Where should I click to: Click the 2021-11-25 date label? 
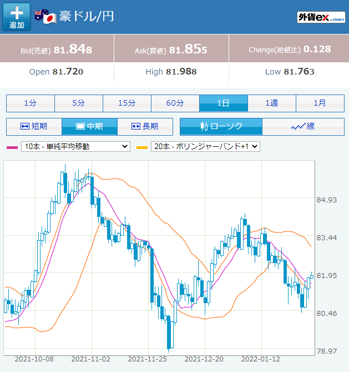point(148,359)
